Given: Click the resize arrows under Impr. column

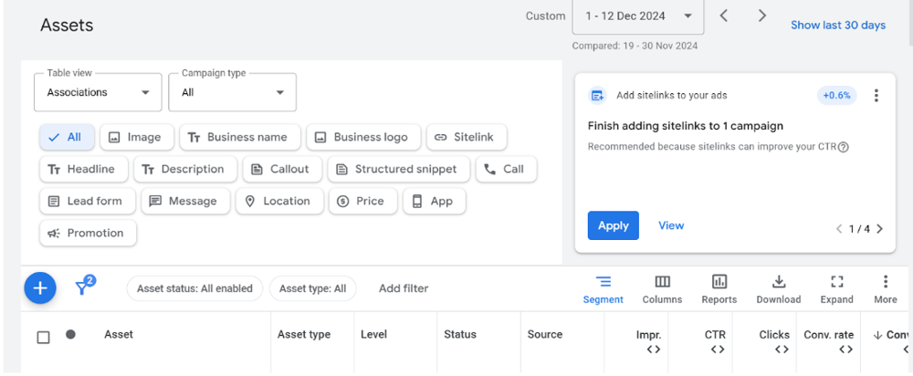Looking at the screenshot, I should [x=654, y=350].
